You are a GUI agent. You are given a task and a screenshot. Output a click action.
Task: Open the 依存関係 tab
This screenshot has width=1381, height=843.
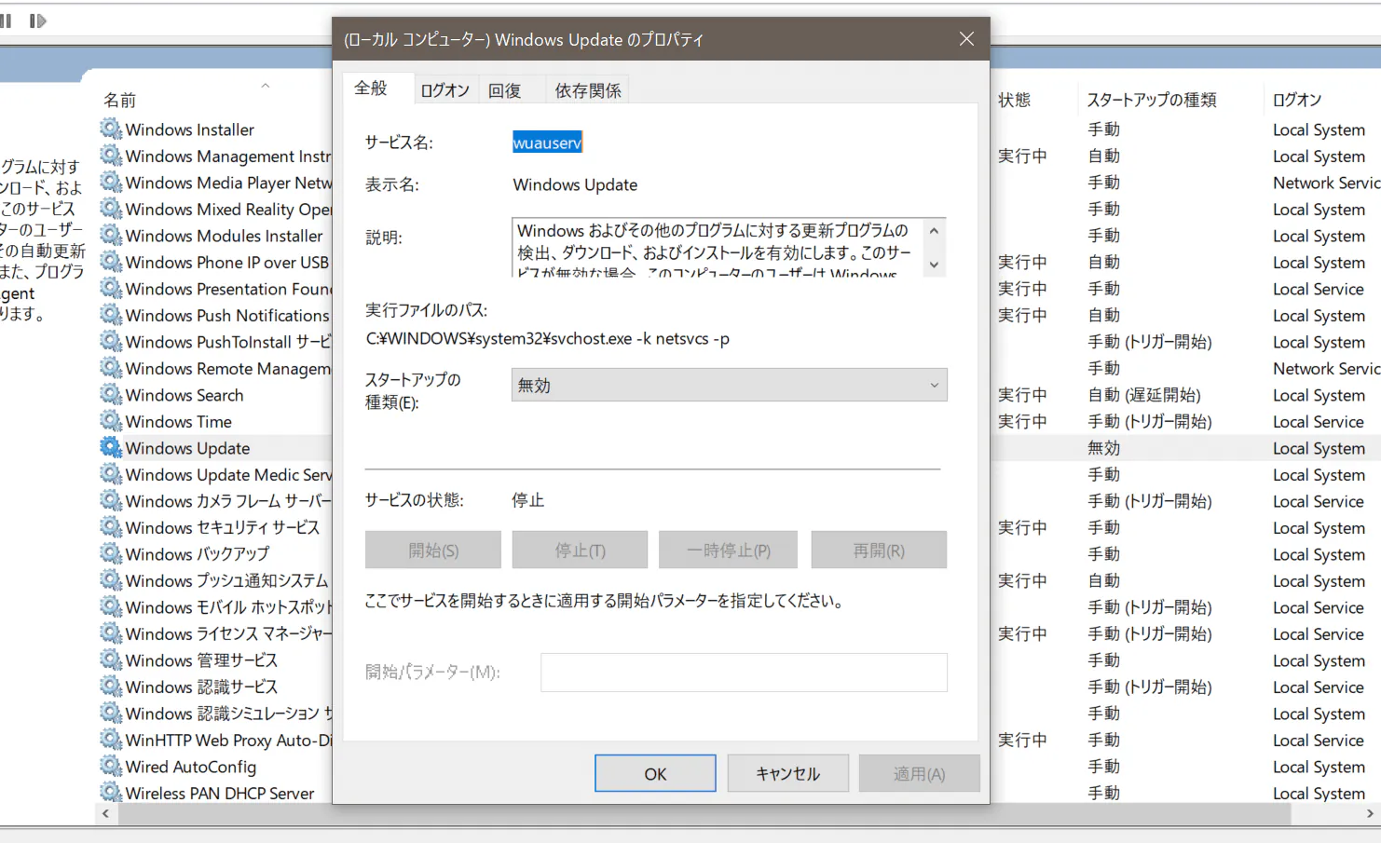[x=587, y=90]
